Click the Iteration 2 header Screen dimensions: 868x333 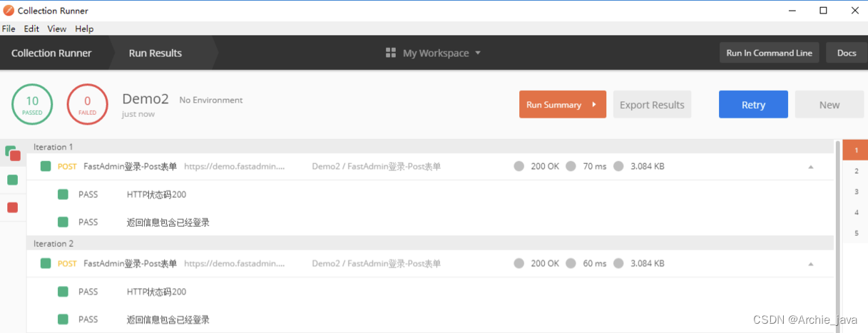coord(430,243)
